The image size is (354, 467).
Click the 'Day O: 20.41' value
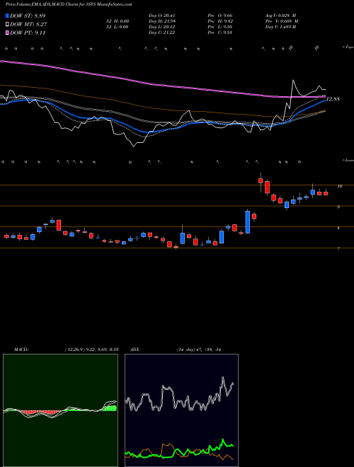pos(162,16)
